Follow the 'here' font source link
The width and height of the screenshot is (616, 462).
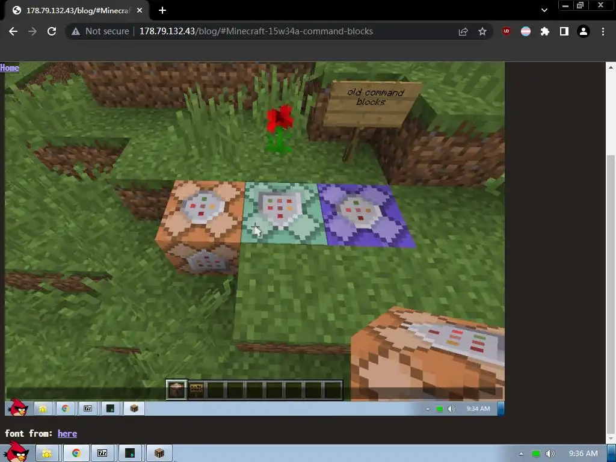tap(67, 433)
